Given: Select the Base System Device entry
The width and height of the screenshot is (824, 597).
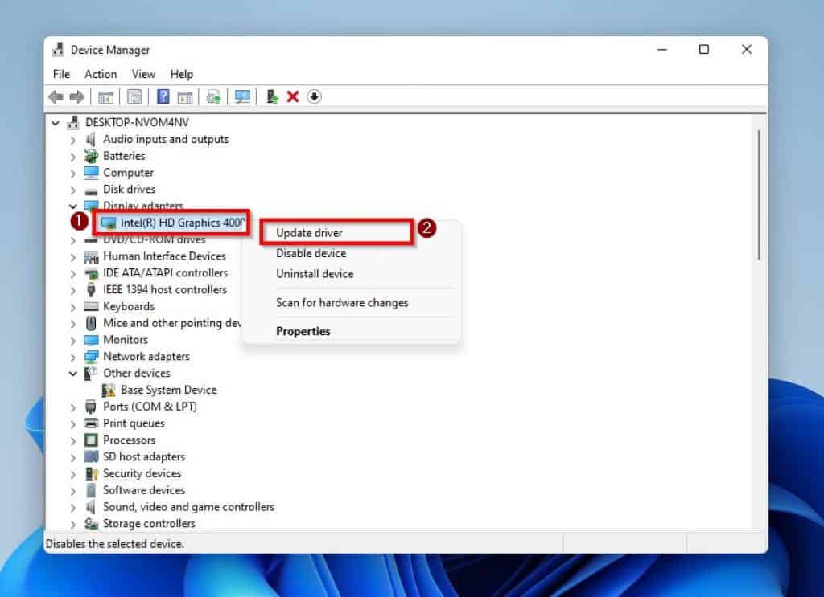Looking at the screenshot, I should [x=169, y=390].
